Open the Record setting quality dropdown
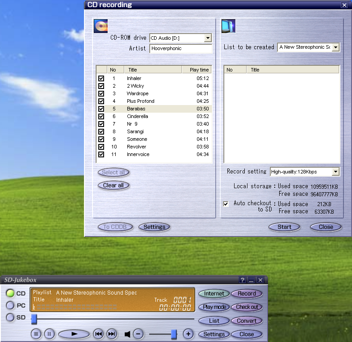 tap(335, 172)
